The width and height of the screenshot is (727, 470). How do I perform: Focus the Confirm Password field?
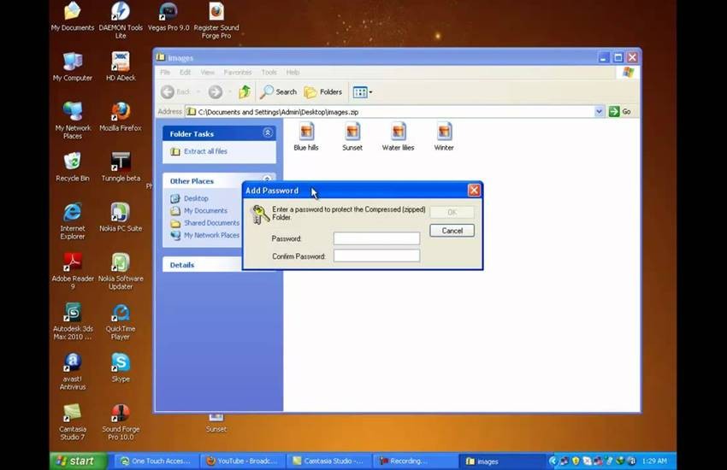pyautogui.click(x=376, y=256)
